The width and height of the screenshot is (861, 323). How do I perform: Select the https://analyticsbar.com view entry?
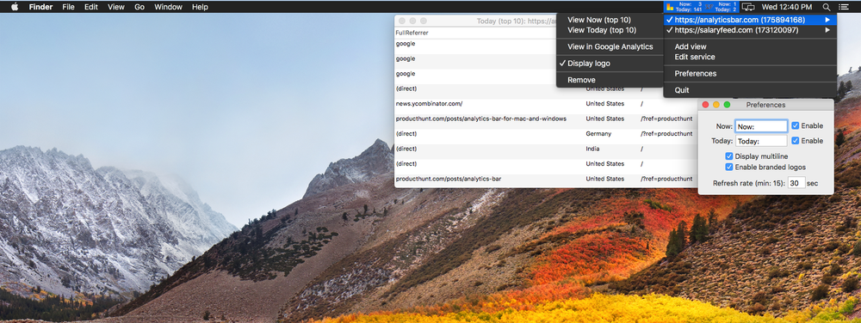point(750,20)
